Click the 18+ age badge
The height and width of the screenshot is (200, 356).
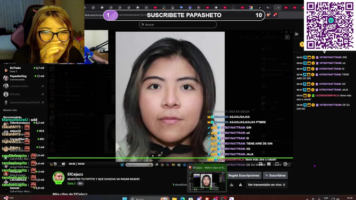pos(80,184)
